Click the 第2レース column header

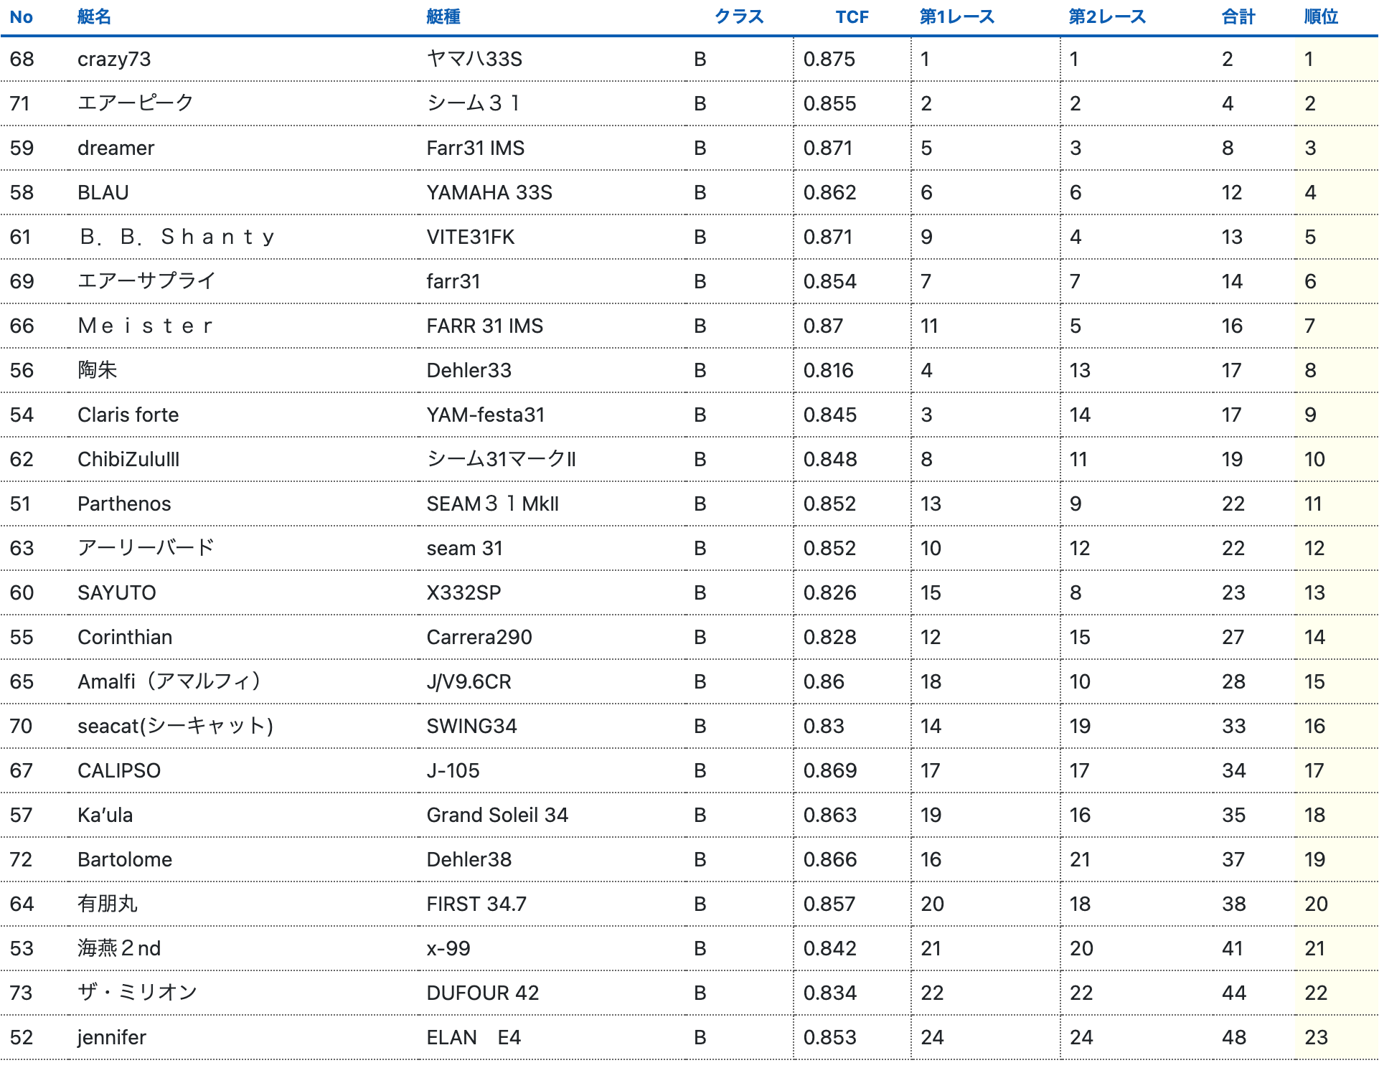[x=1106, y=17]
